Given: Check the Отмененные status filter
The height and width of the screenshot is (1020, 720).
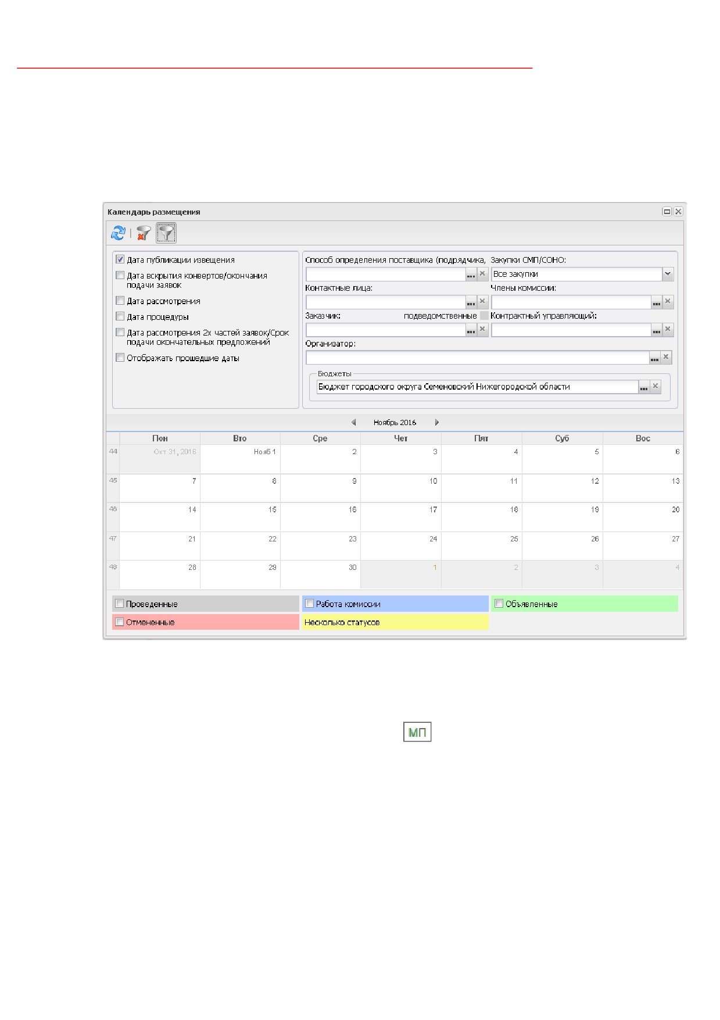Looking at the screenshot, I should click(x=120, y=622).
